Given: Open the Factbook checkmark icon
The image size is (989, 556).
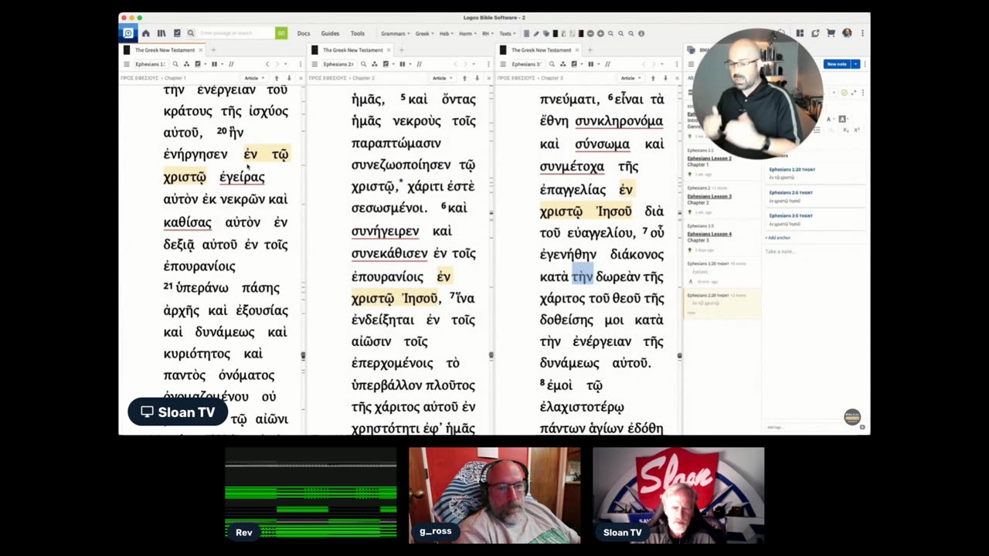Looking at the screenshot, I should pyautogui.click(x=177, y=33).
